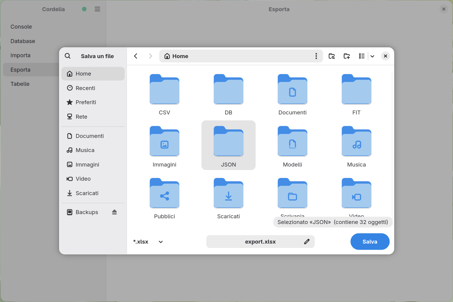The width and height of the screenshot is (453, 302).
Task: Open Rete in sidebar
Action: pos(93,117)
